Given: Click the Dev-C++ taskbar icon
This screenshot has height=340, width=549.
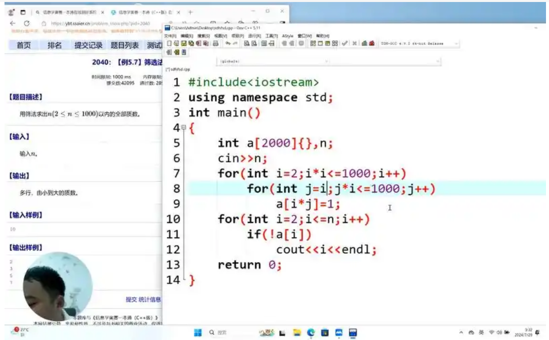Looking at the screenshot, I should click(x=353, y=332).
